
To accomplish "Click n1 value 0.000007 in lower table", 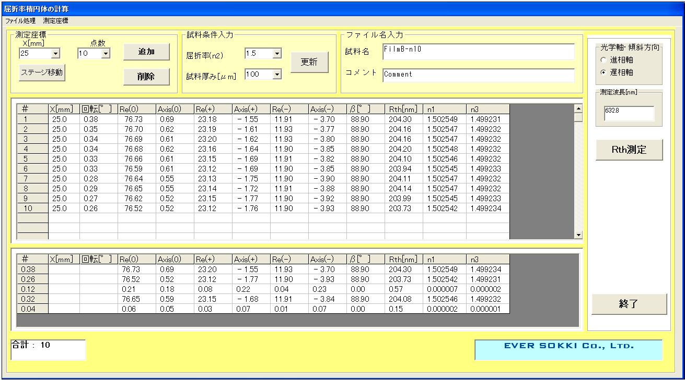I will tap(445, 289).
